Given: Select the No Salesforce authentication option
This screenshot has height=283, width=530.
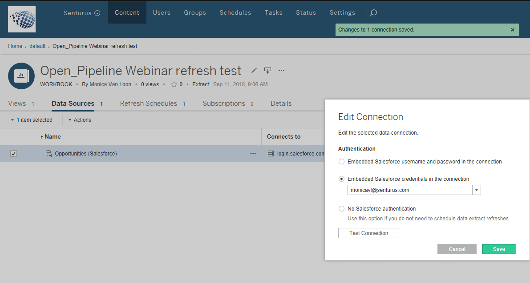Looking at the screenshot, I should [x=341, y=208].
